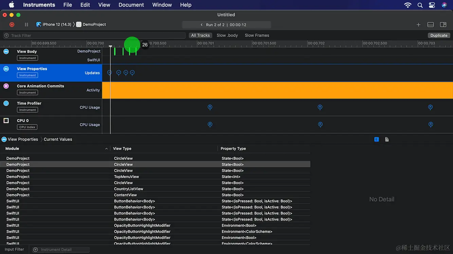453x254 pixels.
Task: Click the Track Filter field
Action: 94,36
